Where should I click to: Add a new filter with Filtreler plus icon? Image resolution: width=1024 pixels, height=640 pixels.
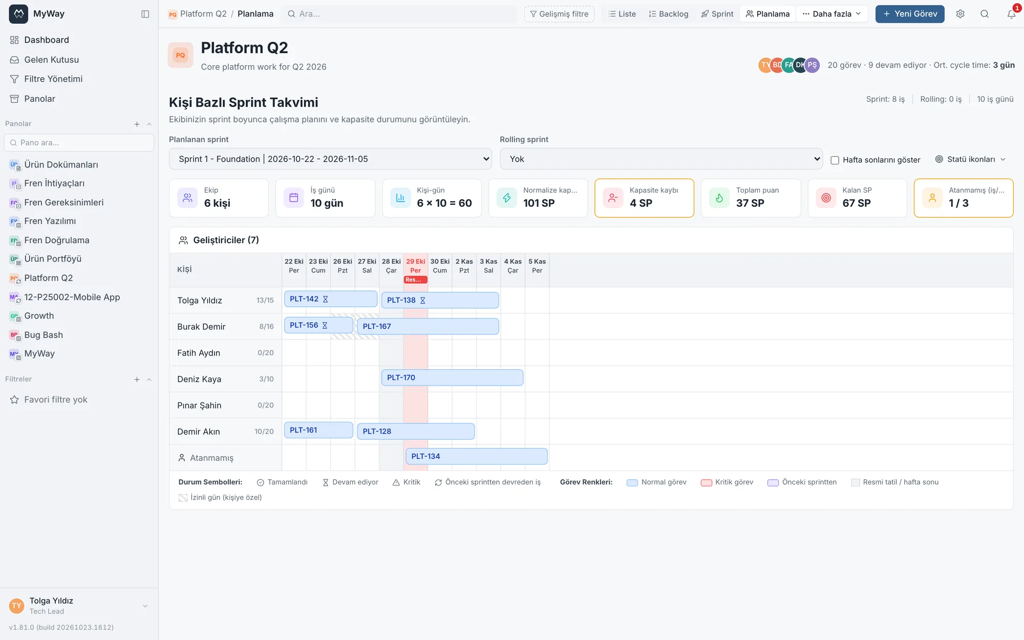tap(137, 379)
